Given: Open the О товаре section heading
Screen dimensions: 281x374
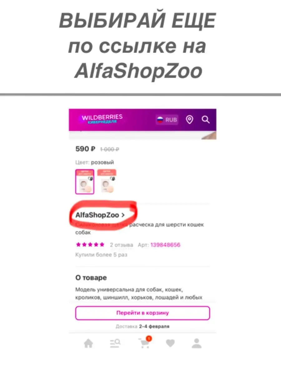Looking at the screenshot, I should pos(91,277).
